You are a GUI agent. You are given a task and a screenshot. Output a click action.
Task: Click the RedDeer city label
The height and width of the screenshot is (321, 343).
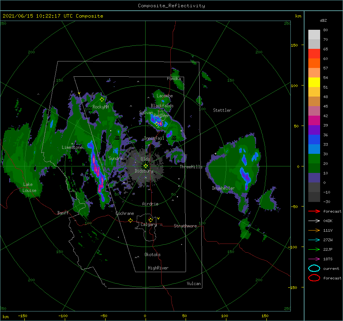tap(162, 116)
